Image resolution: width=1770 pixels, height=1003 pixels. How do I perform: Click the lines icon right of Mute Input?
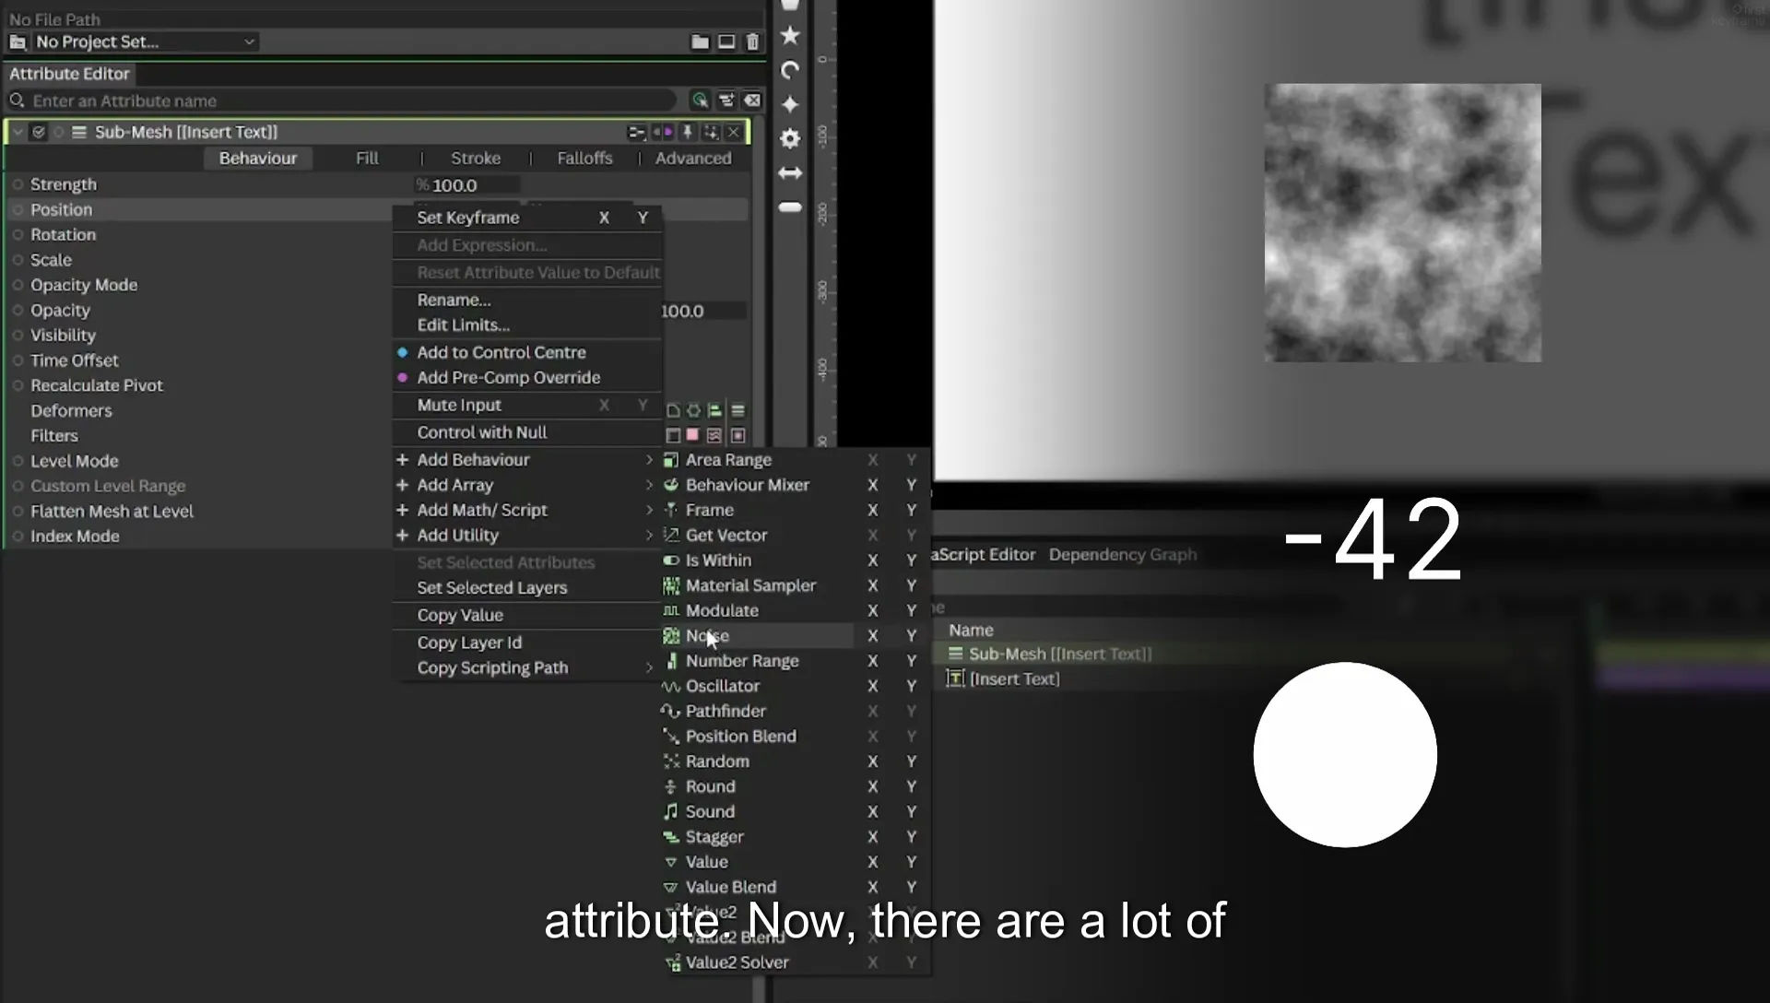click(x=737, y=410)
